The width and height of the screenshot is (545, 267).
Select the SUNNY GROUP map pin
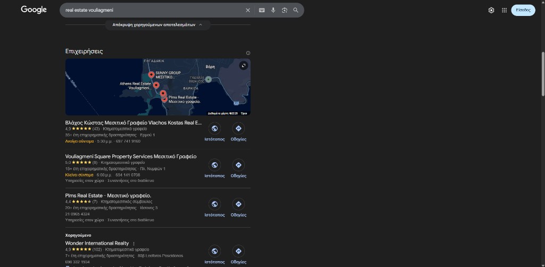(x=151, y=74)
